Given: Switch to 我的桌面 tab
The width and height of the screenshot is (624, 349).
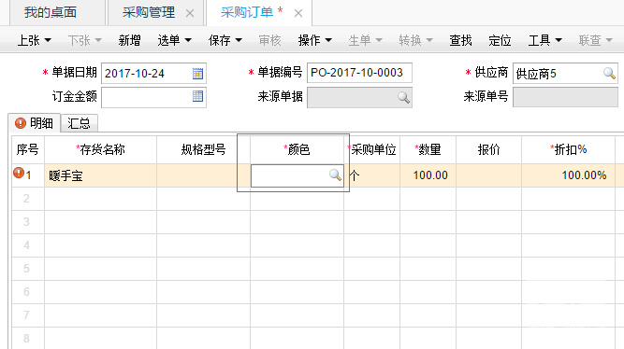Looking at the screenshot, I should click(51, 12).
